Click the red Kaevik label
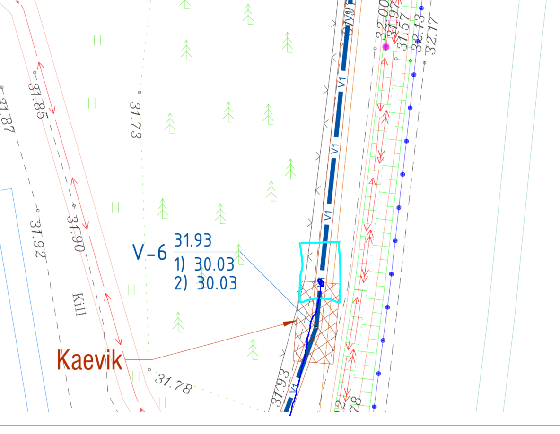 coord(90,360)
